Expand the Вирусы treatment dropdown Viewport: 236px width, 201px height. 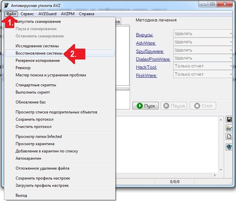pos(203,34)
